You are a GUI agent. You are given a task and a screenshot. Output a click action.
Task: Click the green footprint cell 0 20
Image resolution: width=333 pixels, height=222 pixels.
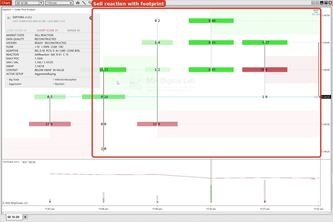pyautogui.click(x=103, y=97)
